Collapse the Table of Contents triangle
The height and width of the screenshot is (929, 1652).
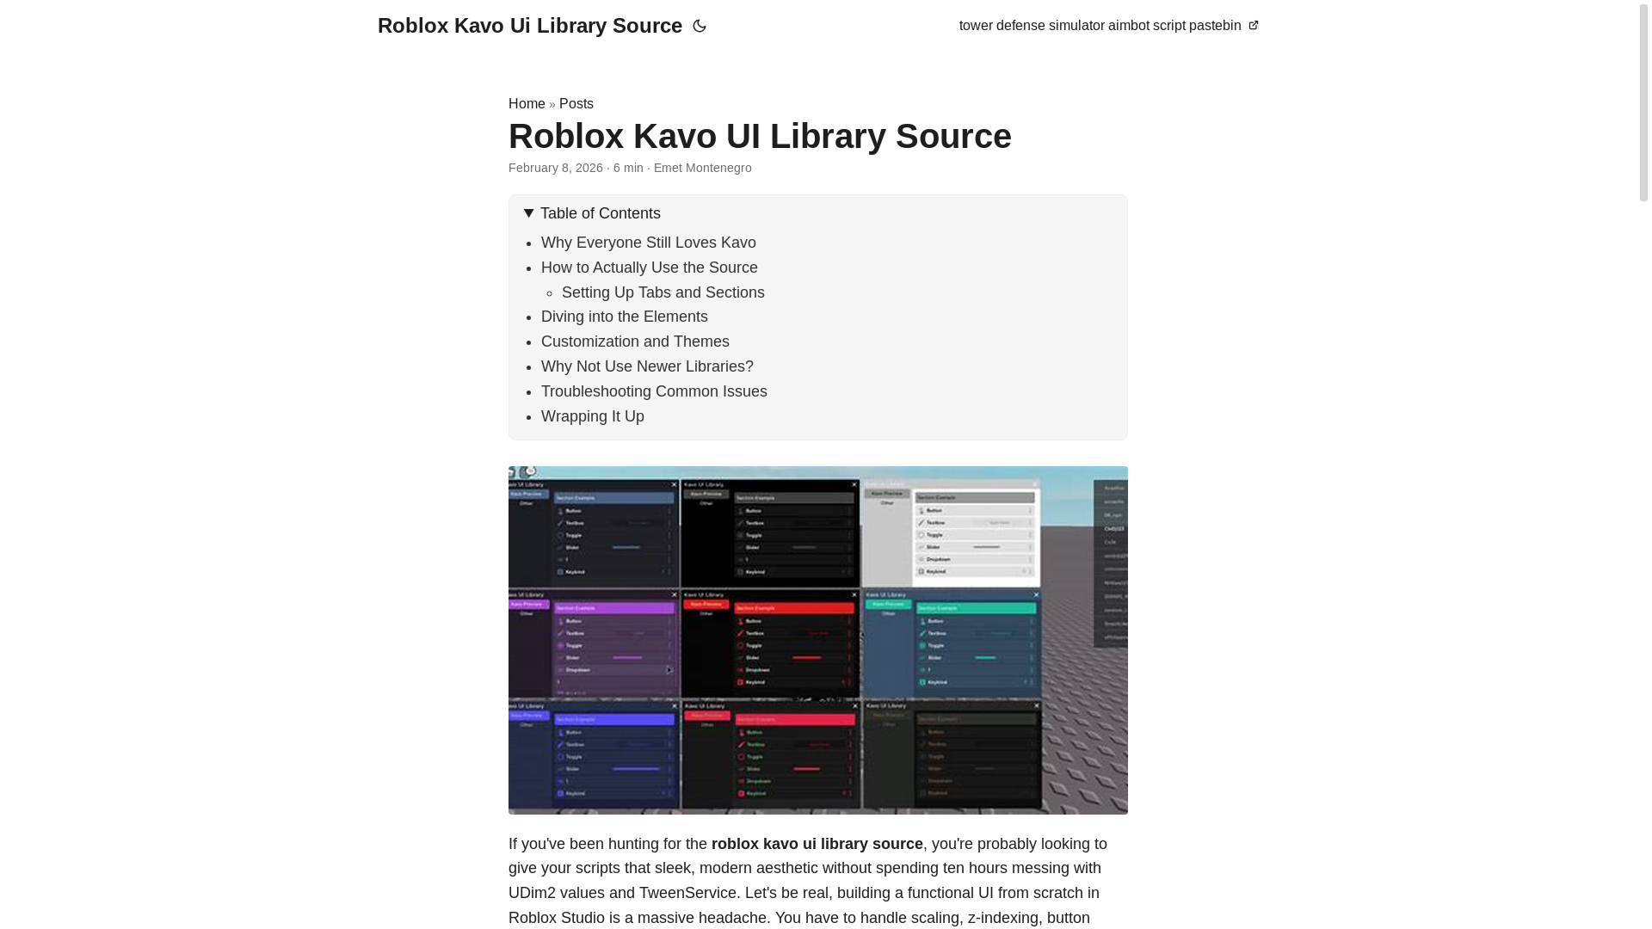pyautogui.click(x=529, y=213)
